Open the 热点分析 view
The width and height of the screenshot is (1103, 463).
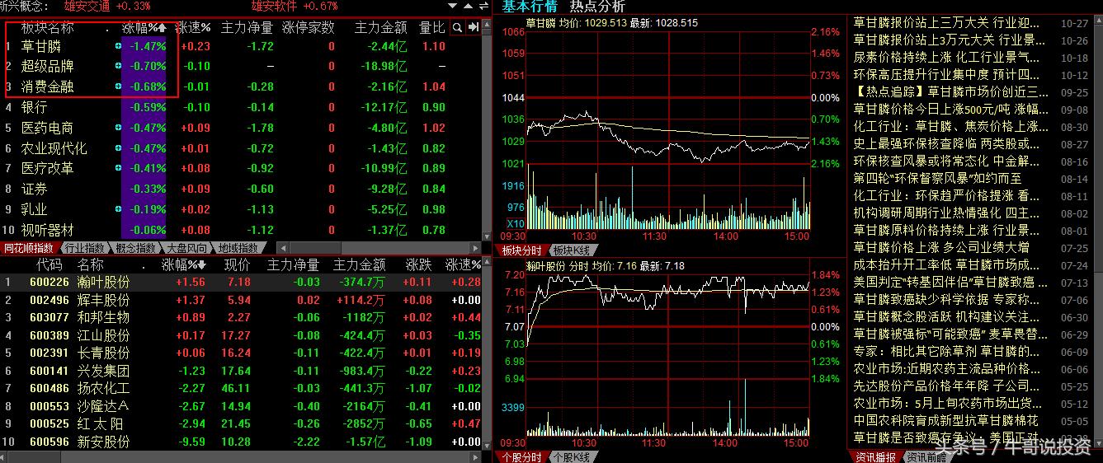(x=597, y=7)
